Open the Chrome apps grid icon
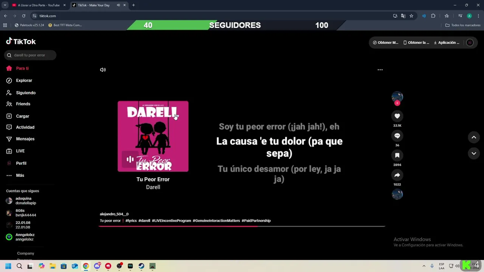 [5, 25]
